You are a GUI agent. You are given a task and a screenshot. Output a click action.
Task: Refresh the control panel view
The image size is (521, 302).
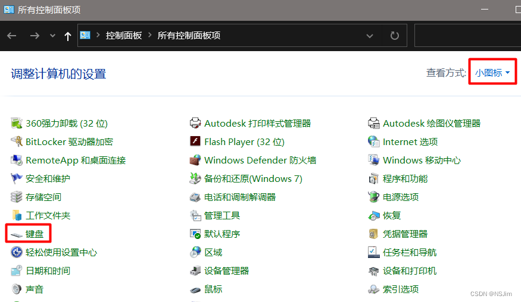(x=394, y=36)
